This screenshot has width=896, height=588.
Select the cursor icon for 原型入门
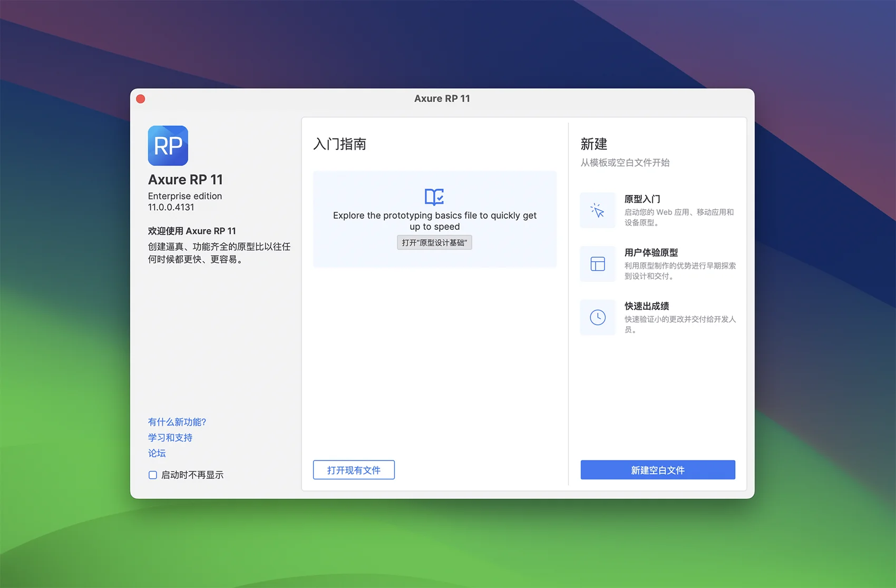point(597,210)
